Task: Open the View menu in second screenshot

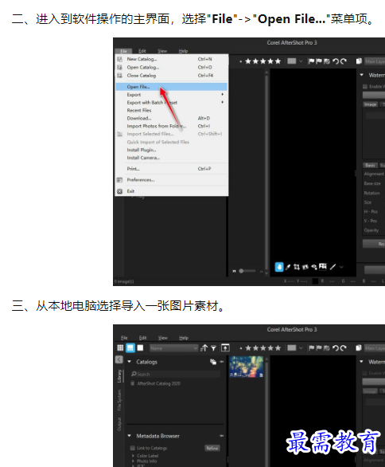Action: 162,338
